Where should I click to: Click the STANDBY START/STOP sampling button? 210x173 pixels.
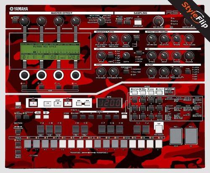pos(138,22)
